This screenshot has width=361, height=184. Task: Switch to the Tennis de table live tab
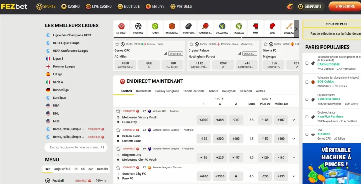pos(194,91)
